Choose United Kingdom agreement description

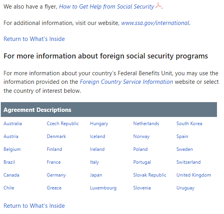tap(194, 175)
